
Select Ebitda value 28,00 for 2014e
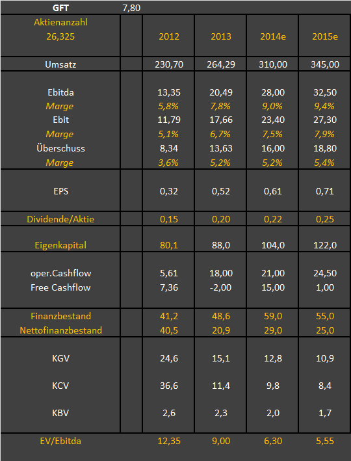273,92
